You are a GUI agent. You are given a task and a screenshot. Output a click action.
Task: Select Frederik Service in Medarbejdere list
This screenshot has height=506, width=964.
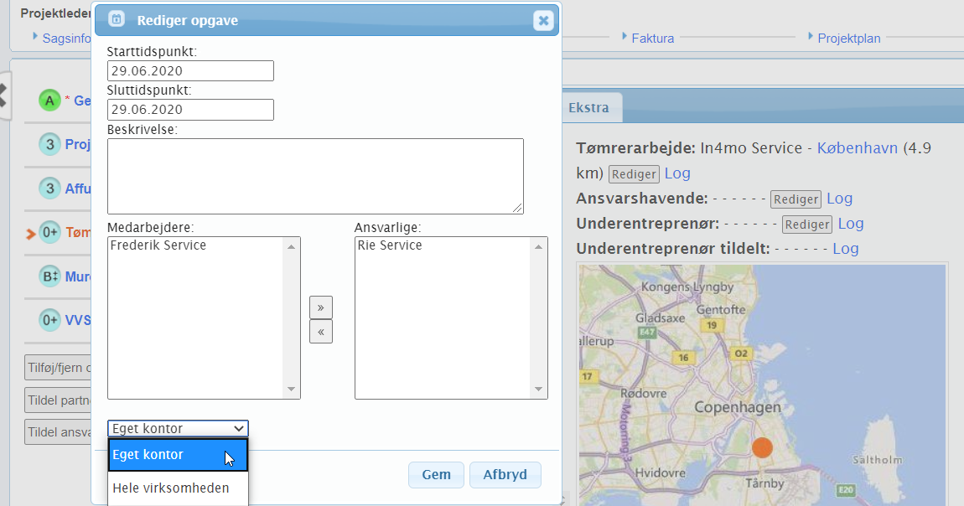pos(159,245)
